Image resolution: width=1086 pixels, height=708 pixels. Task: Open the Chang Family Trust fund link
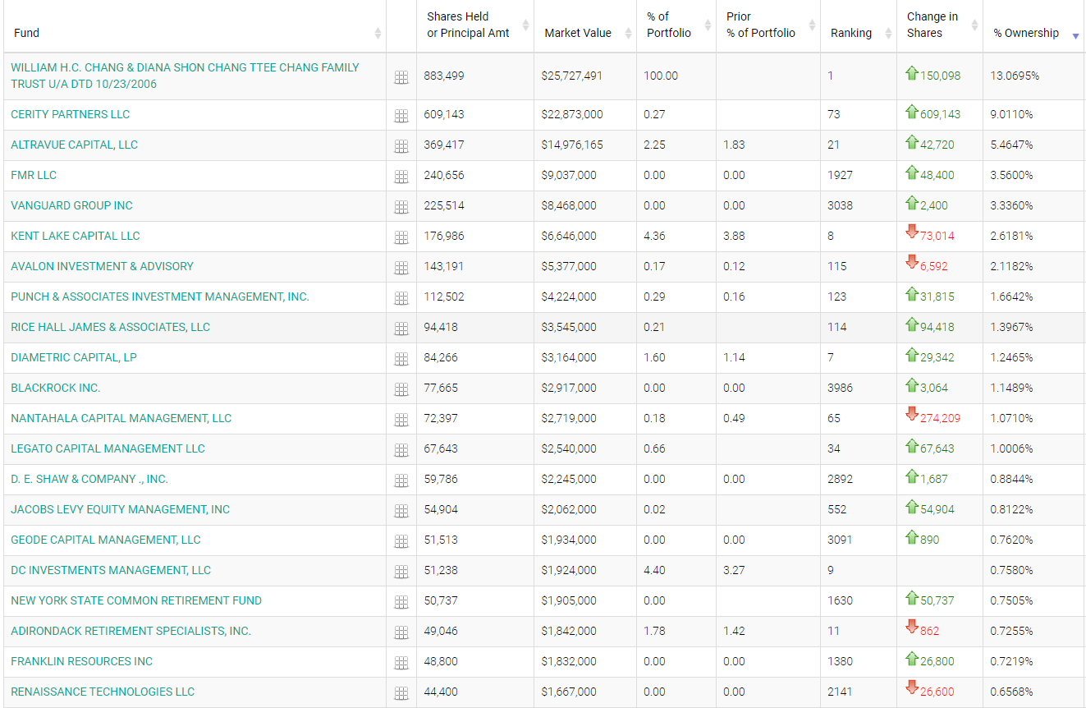coord(185,76)
